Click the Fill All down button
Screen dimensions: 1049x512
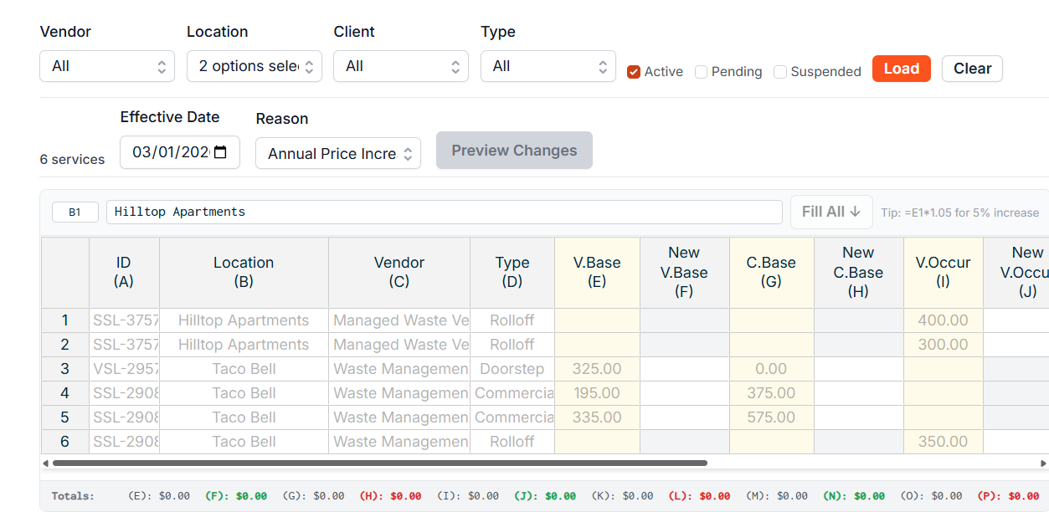(x=831, y=212)
